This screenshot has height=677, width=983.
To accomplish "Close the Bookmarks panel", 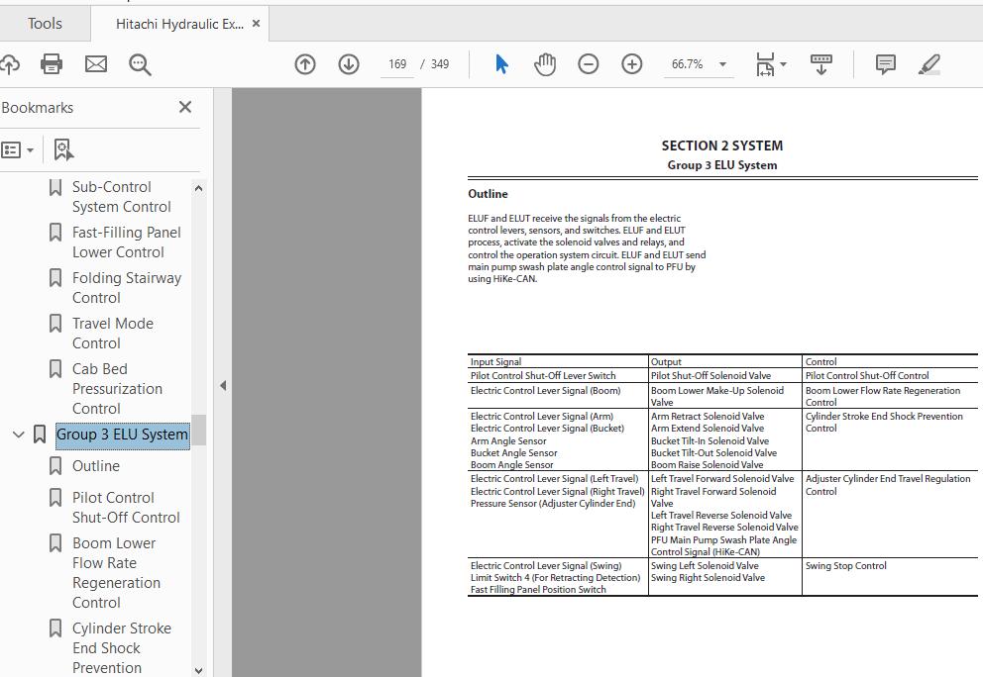I will coord(185,107).
